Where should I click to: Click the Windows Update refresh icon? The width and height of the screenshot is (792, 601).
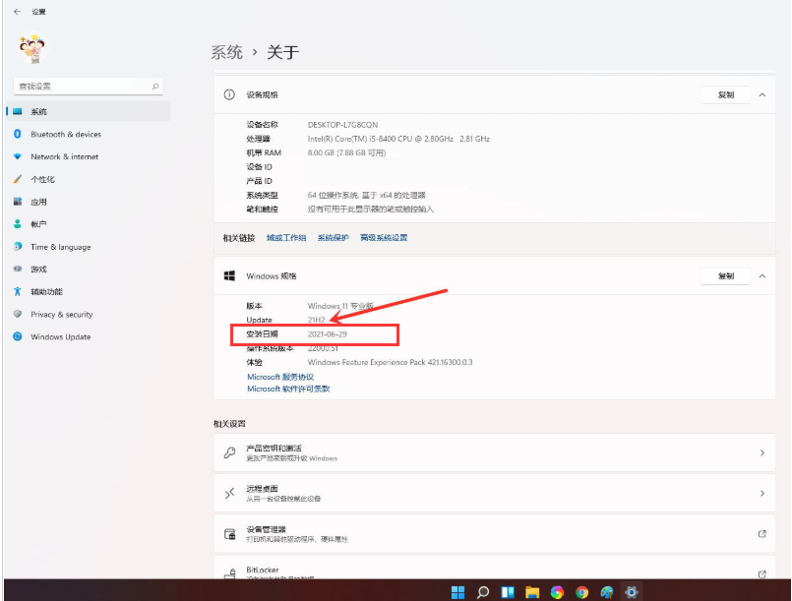point(18,336)
